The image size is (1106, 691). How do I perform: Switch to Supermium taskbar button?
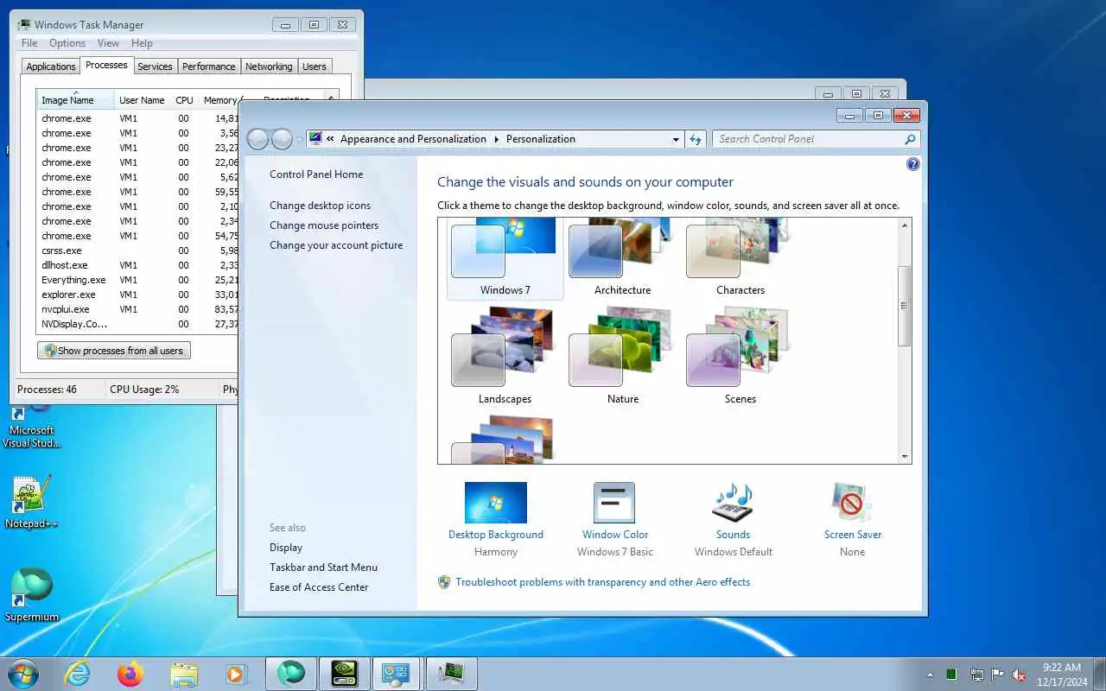click(291, 674)
